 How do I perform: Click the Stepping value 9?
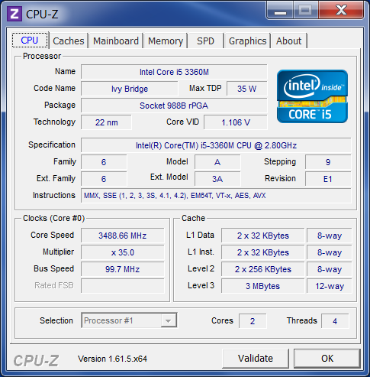[x=328, y=162]
